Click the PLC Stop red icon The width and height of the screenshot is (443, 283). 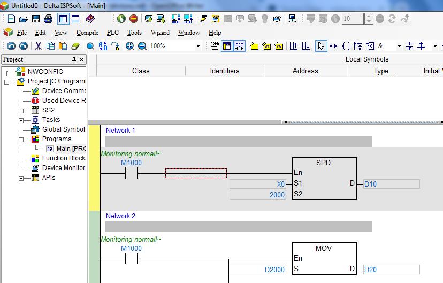(x=134, y=19)
